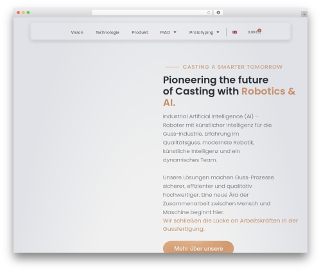Click the orange 'Robotics &' heading text
The width and height of the screenshot is (321, 272).
[x=268, y=91]
